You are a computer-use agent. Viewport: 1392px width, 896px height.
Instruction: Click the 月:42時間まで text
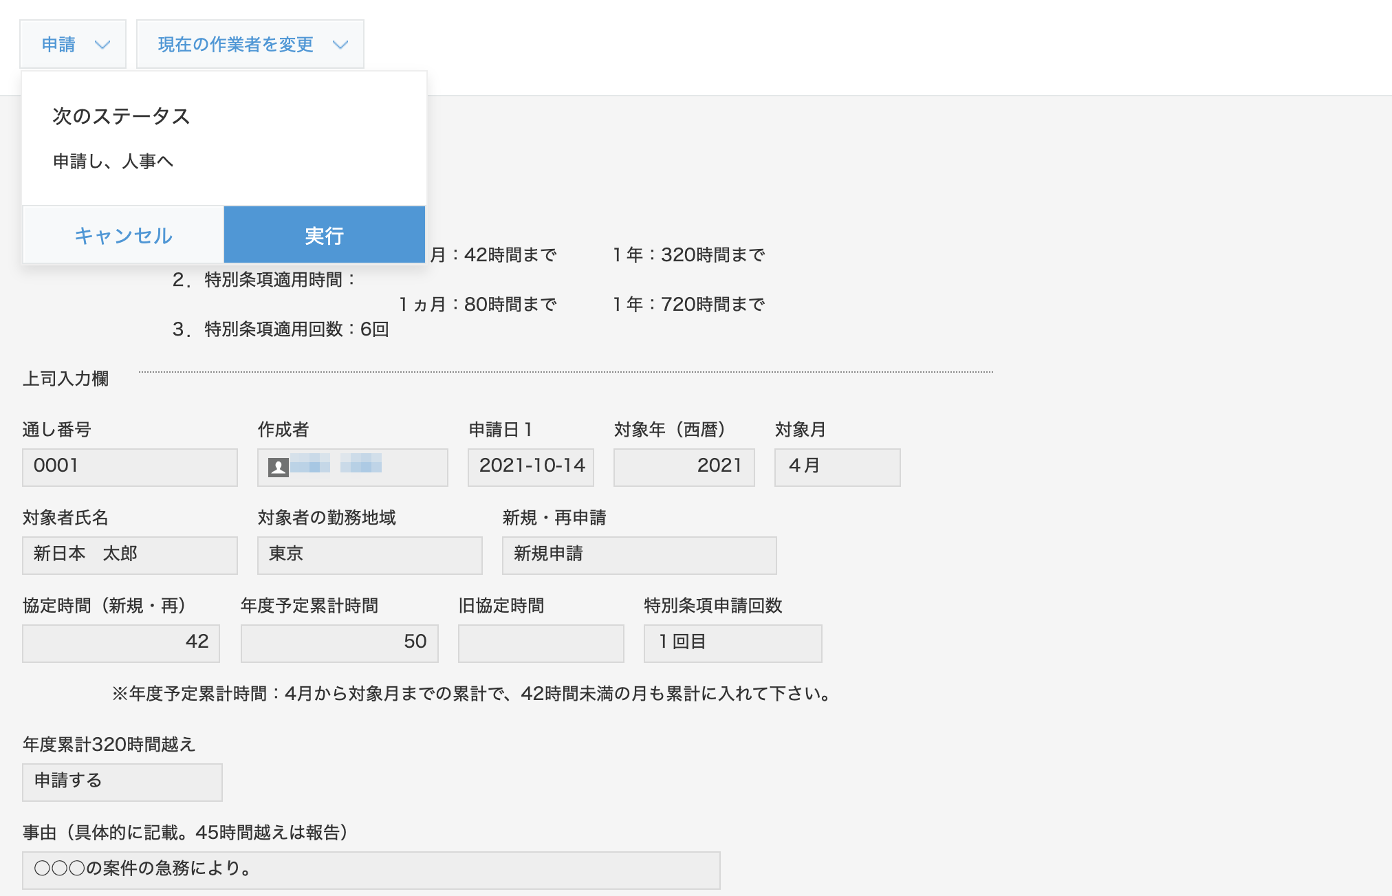[x=494, y=255]
